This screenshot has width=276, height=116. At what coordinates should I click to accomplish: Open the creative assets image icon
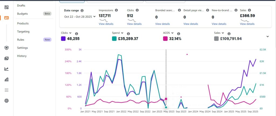[6, 58]
